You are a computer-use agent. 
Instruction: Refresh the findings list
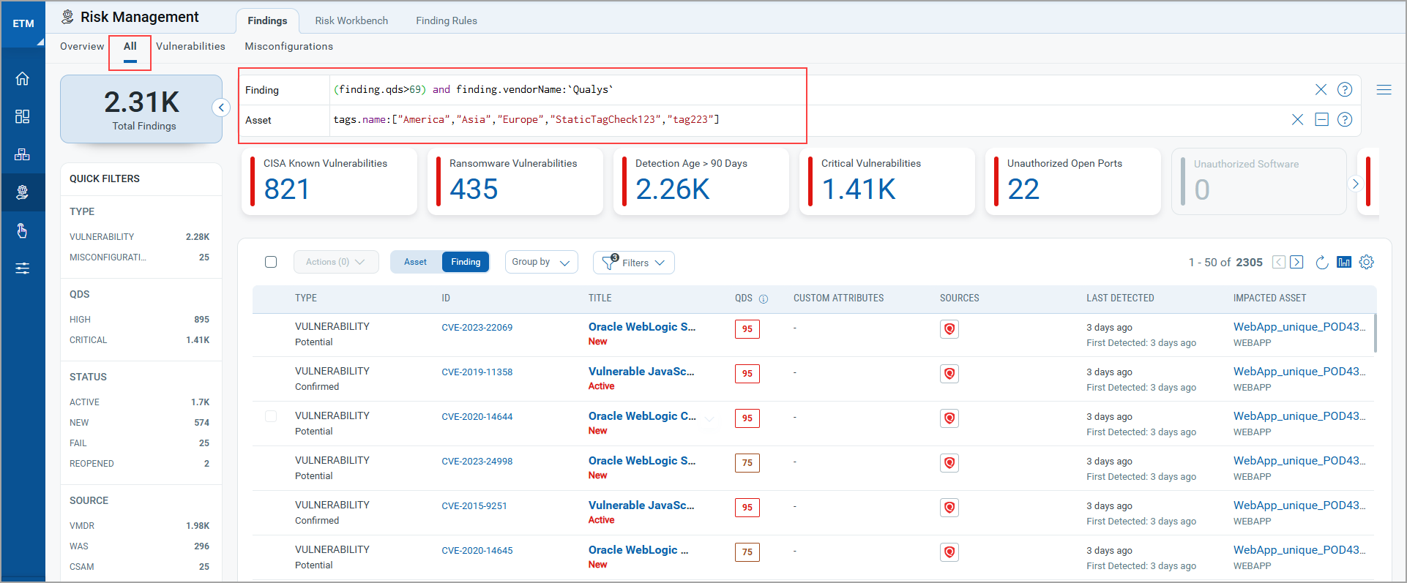[1321, 262]
